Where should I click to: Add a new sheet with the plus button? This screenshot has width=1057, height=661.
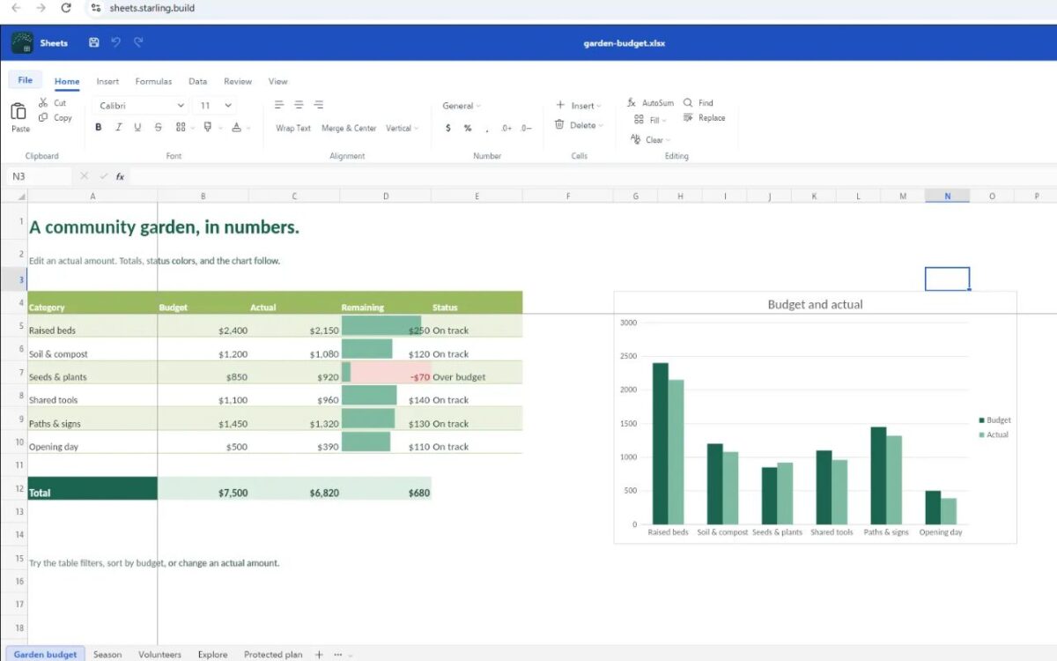point(319,655)
